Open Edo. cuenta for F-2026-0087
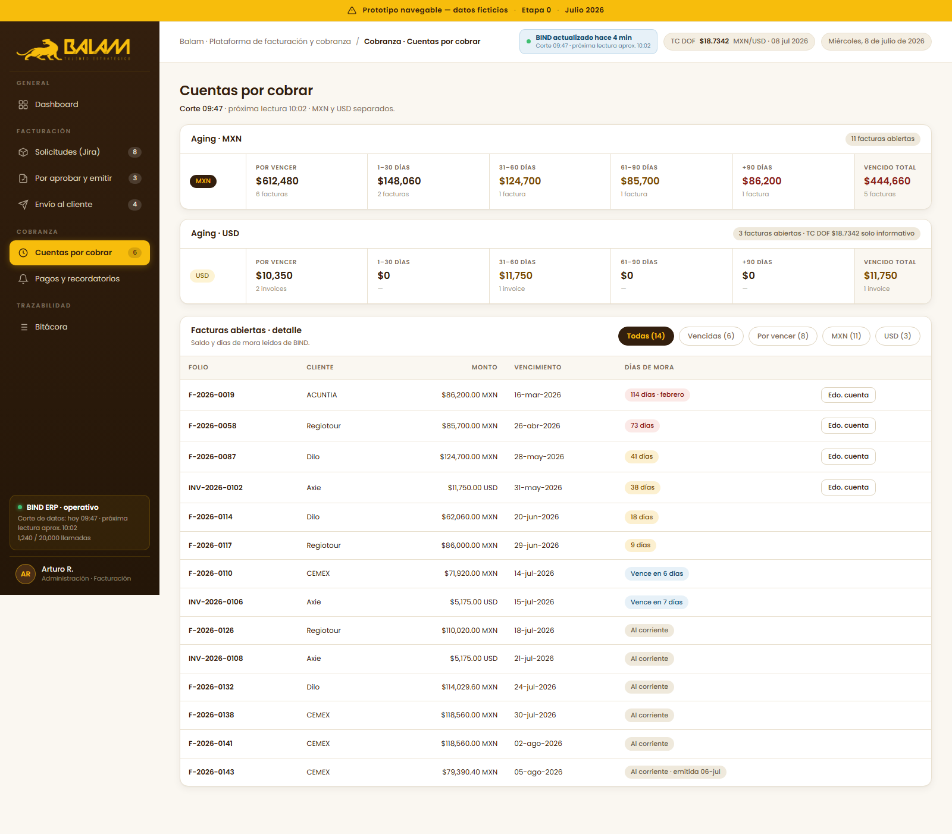The height and width of the screenshot is (834, 952). click(x=848, y=456)
